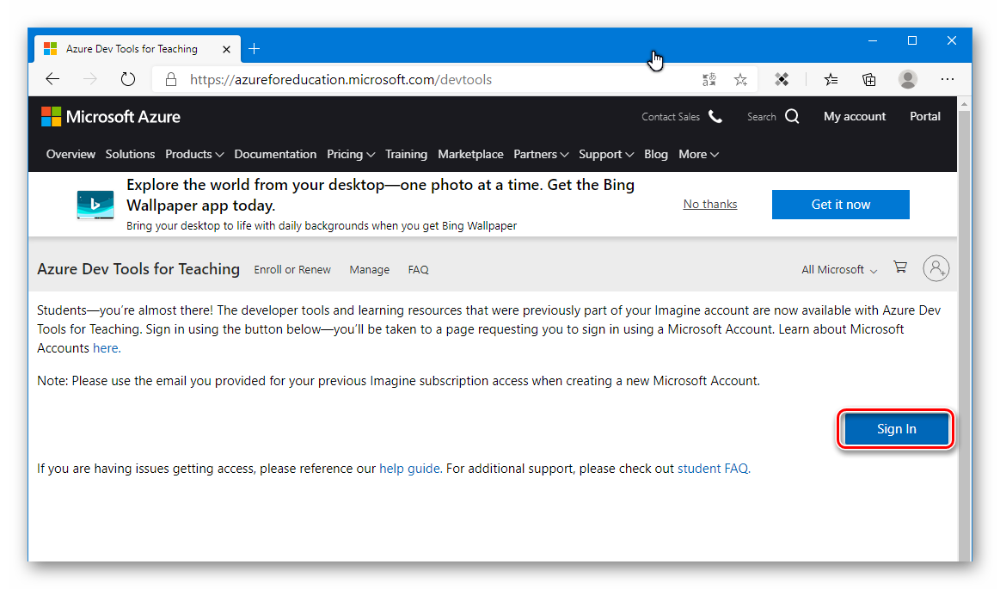Open the shopping cart icon
The height and width of the screenshot is (589, 1000).
pos(899,267)
